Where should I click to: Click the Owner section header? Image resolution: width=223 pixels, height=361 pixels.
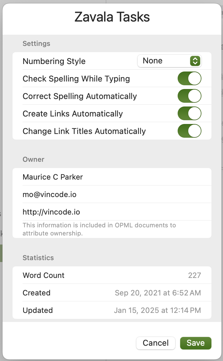[33, 159]
